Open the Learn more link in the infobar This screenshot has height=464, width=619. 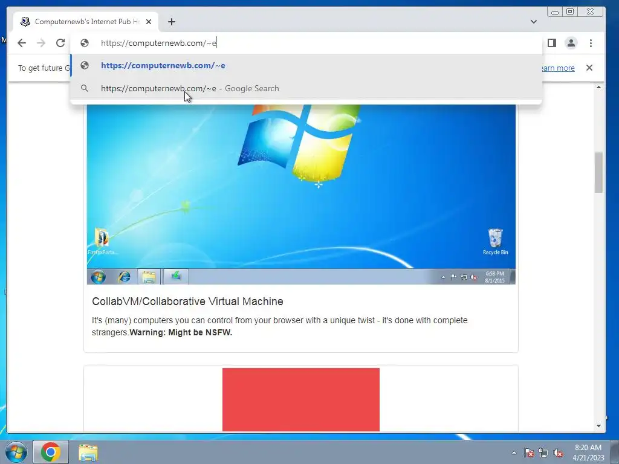click(x=558, y=68)
